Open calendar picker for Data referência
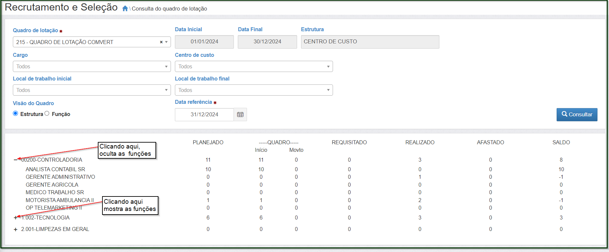This screenshot has height=252, width=609. 240,114
